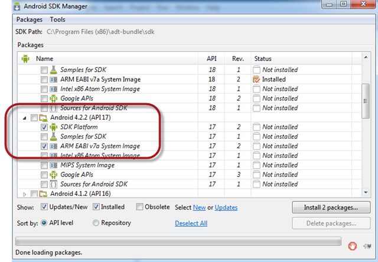Click the Delete packages button

click(331, 224)
